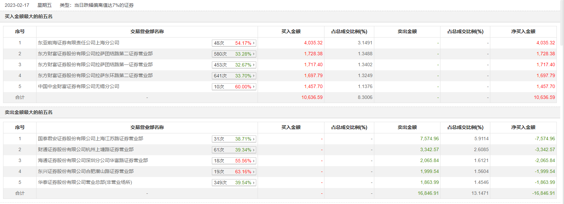This screenshot has width=564, height=204.
Task: Expand arrow beside 18次 55.56%
Action: (254, 161)
